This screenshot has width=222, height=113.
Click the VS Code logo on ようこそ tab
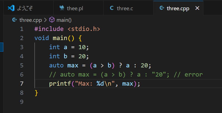click(x=11, y=8)
